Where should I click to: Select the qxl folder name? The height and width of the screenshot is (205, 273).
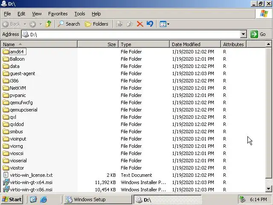coord(13,117)
